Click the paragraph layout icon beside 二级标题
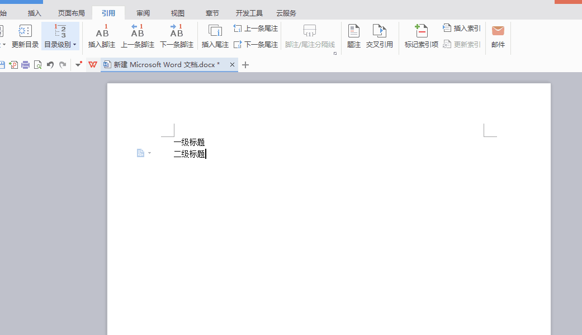This screenshot has width=582, height=335. (140, 153)
